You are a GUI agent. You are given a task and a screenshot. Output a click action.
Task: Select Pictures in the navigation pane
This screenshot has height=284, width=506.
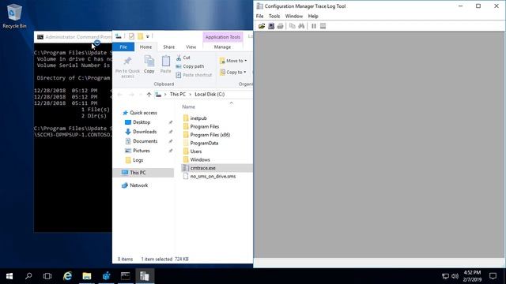point(142,151)
